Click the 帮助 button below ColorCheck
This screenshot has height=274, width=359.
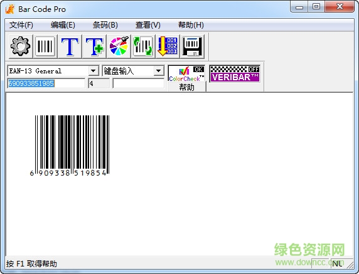pyautogui.click(x=187, y=87)
